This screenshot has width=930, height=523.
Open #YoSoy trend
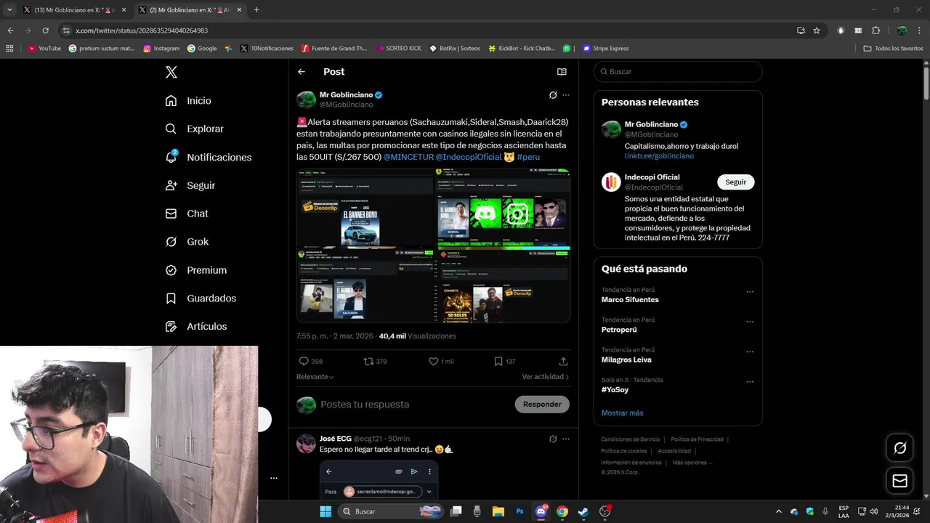point(615,390)
